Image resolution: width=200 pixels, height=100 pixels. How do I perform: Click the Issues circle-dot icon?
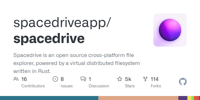[55, 79]
